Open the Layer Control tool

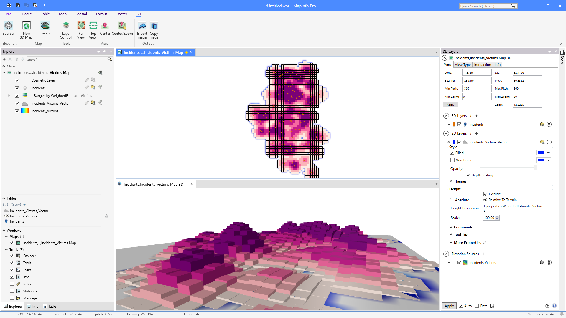point(66,29)
